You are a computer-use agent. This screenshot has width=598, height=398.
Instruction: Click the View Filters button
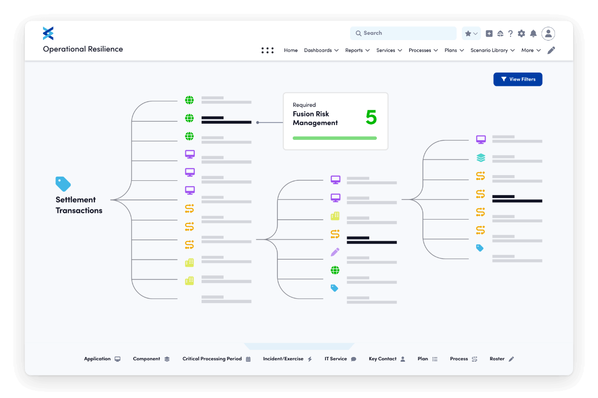click(x=518, y=79)
